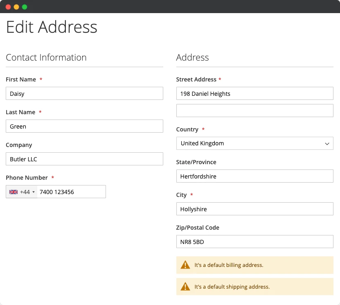340x305 pixels.
Task: Click the asterisk next to Street Address
Action: [221, 79]
